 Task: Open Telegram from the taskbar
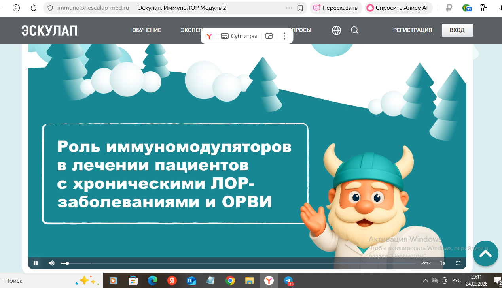pyautogui.click(x=288, y=280)
